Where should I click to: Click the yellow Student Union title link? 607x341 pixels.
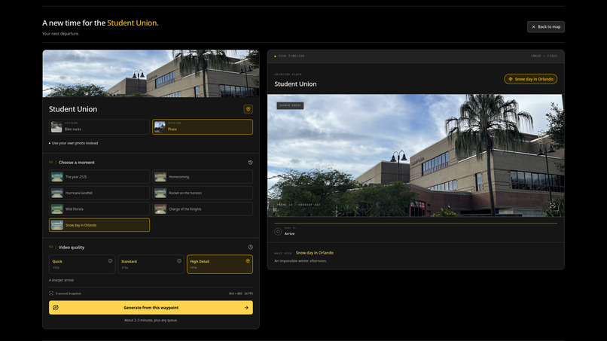pos(133,23)
